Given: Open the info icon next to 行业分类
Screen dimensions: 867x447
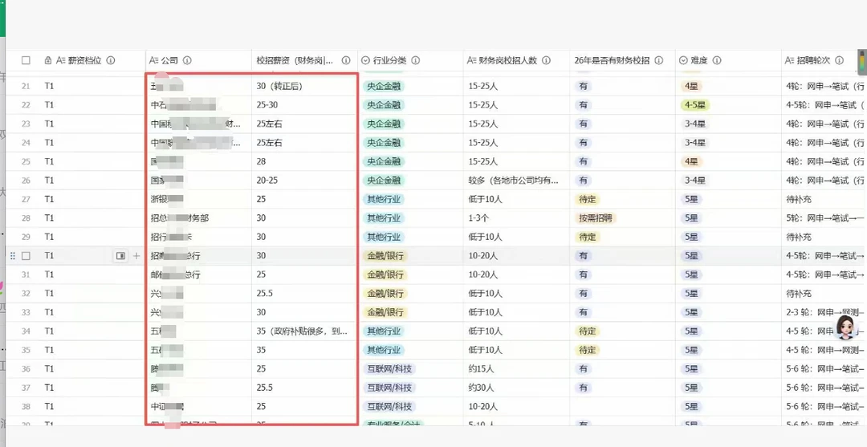Looking at the screenshot, I should [x=416, y=60].
